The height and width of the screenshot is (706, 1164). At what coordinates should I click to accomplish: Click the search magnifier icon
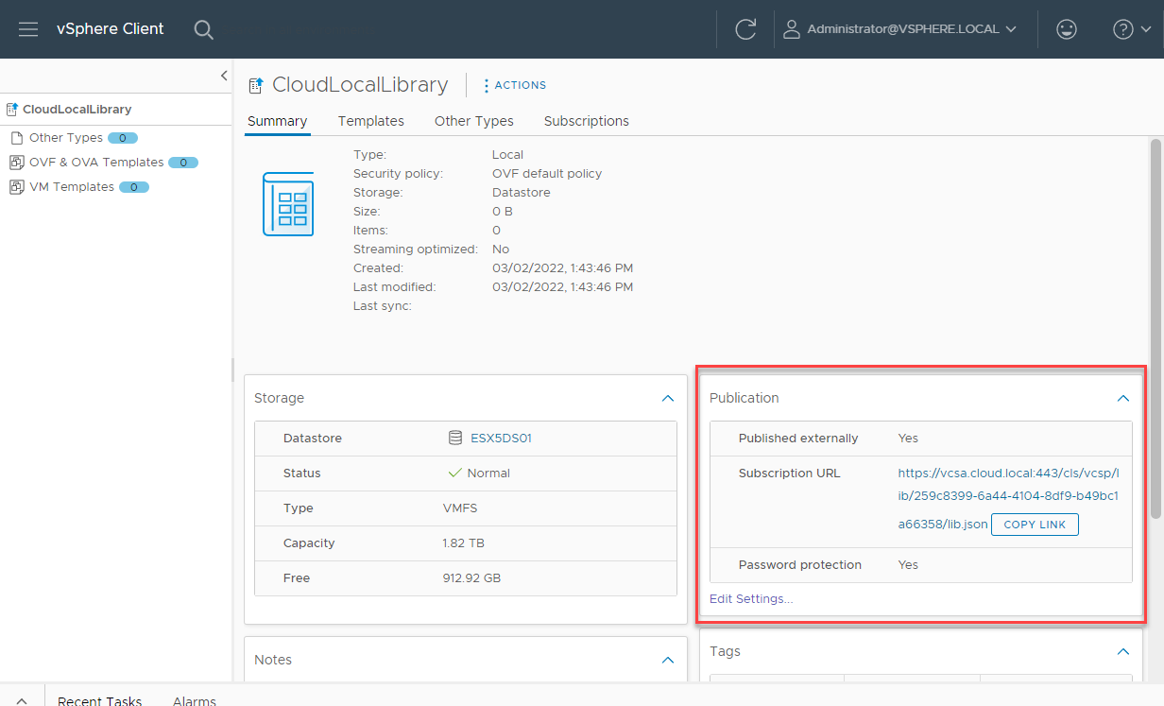[x=203, y=29]
